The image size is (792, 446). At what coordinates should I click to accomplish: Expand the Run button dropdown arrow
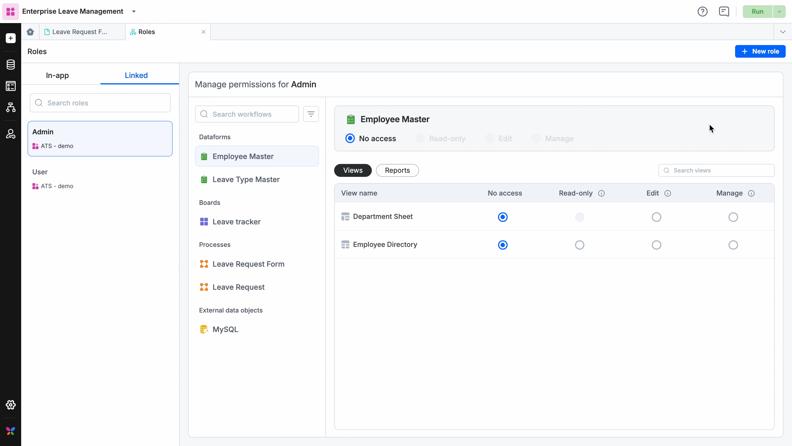click(x=779, y=12)
